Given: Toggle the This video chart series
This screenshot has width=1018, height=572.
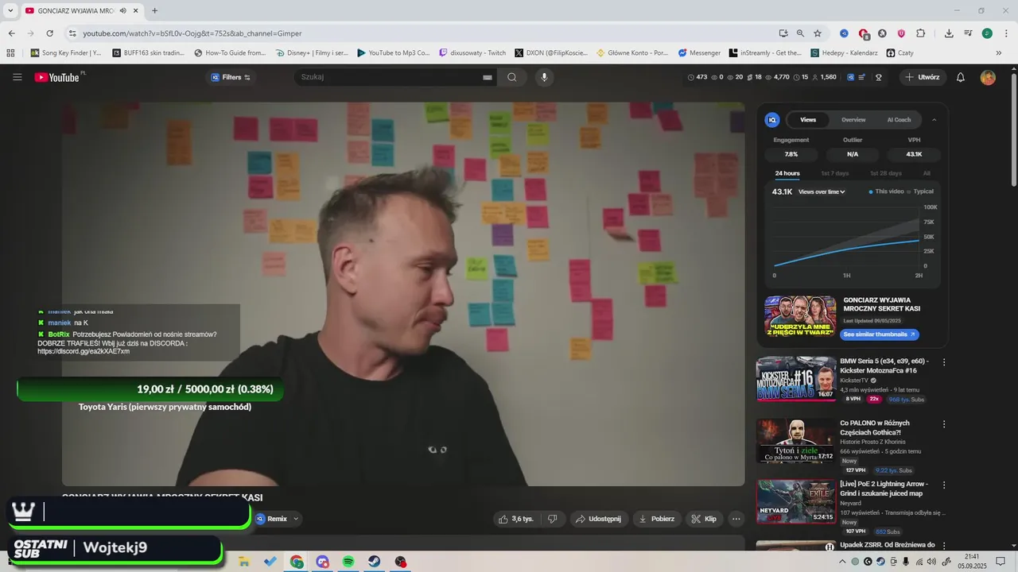Looking at the screenshot, I should (x=886, y=191).
